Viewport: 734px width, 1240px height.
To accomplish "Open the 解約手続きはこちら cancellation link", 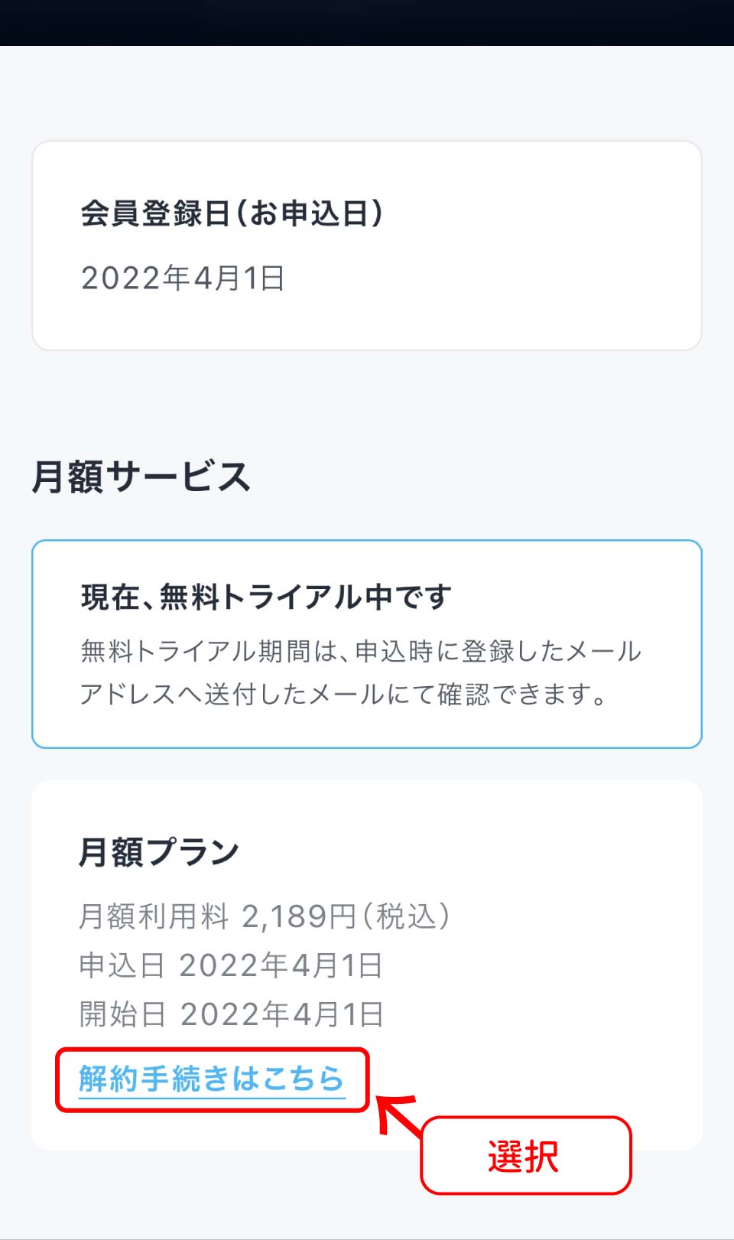I will (212, 1079).
